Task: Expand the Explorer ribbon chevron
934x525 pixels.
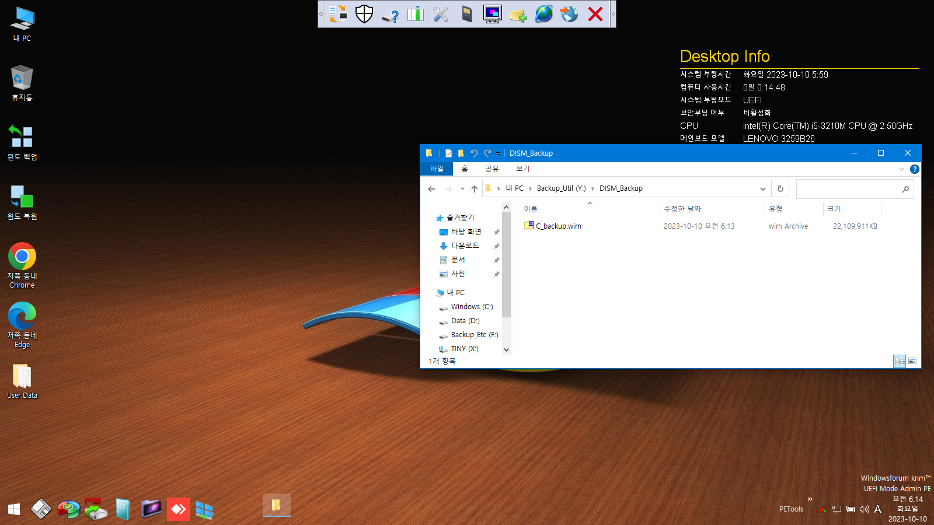Action: point(902,169)
